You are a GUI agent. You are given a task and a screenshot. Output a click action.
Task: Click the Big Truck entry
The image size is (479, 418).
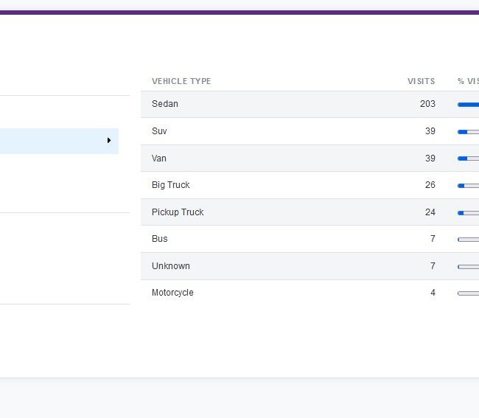click(170, 185)
